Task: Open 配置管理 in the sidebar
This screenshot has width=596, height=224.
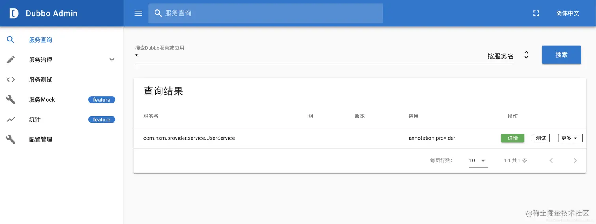Action: coord(61,139)
